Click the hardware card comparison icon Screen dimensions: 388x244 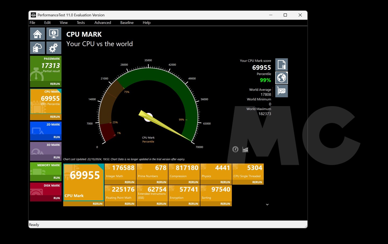(x=281, y=91)
